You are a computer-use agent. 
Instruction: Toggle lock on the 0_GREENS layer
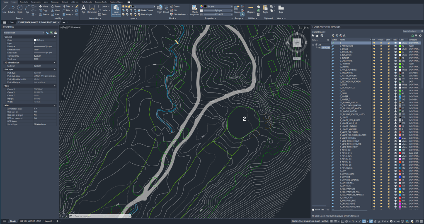click(x=388, y=67)
